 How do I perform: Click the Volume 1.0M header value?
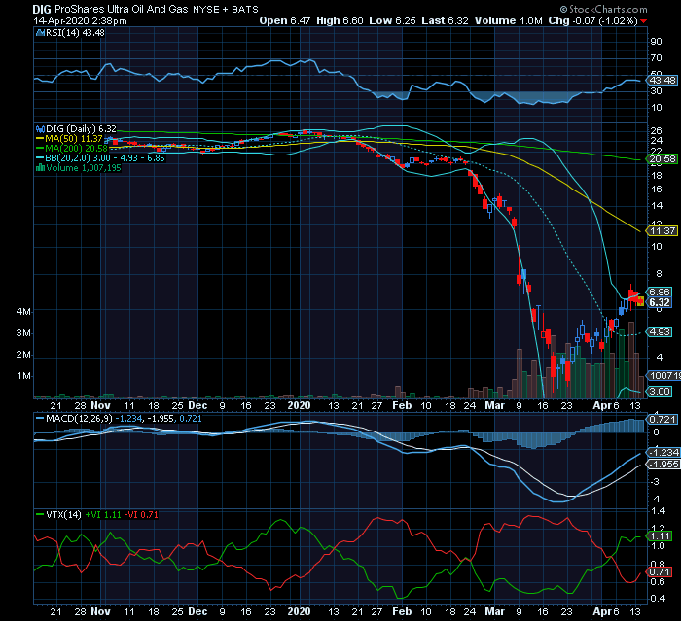[x=508, y=20]
